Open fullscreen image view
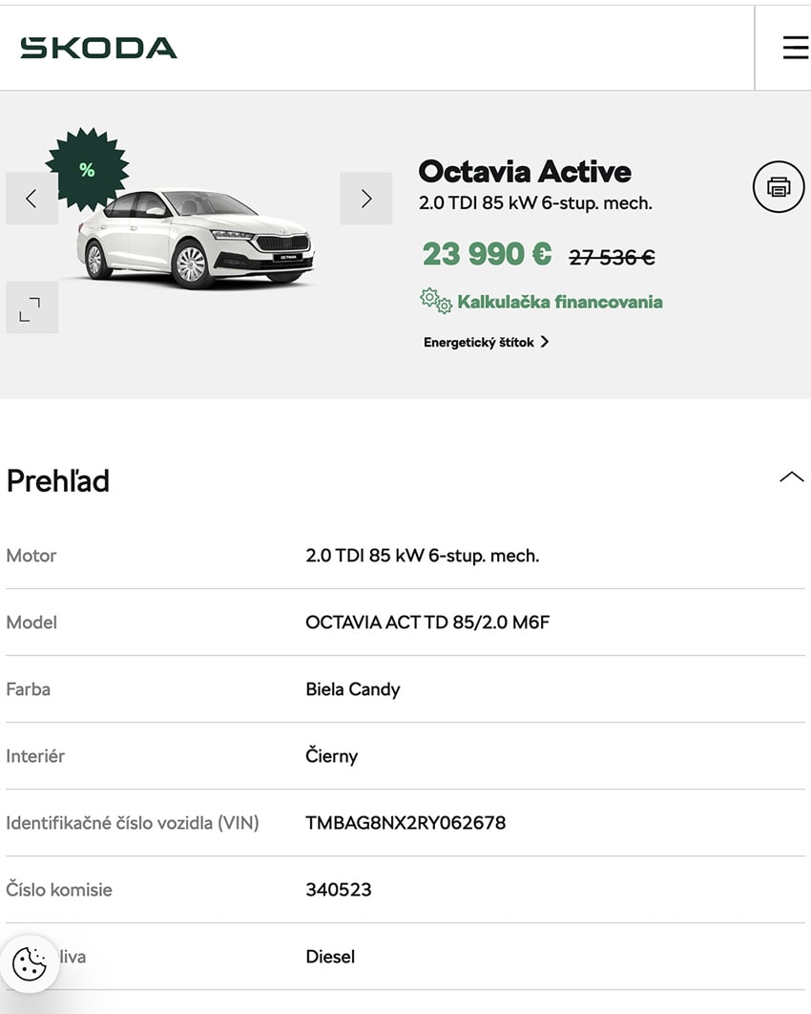This screenshot has height=1014, width=811. click(31, 307)
